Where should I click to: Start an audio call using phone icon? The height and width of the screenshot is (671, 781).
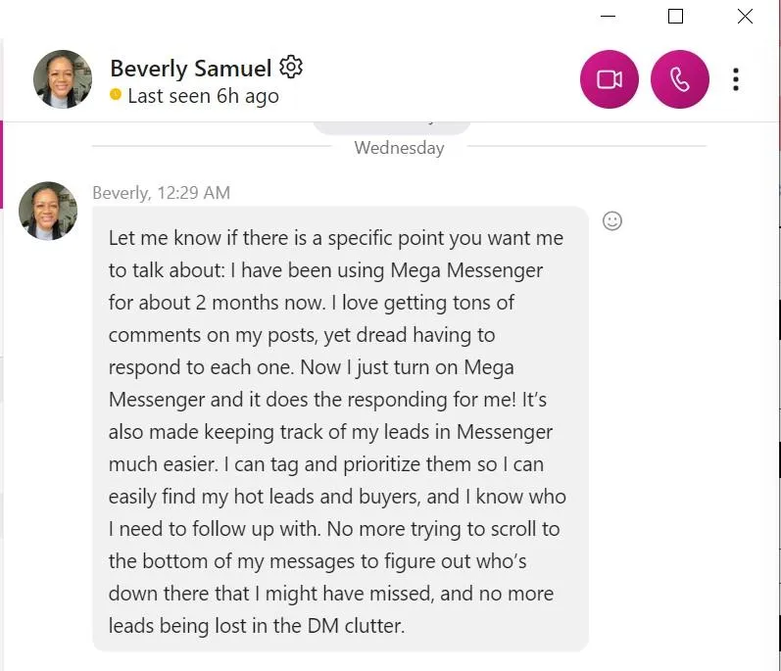coord(680,79)
